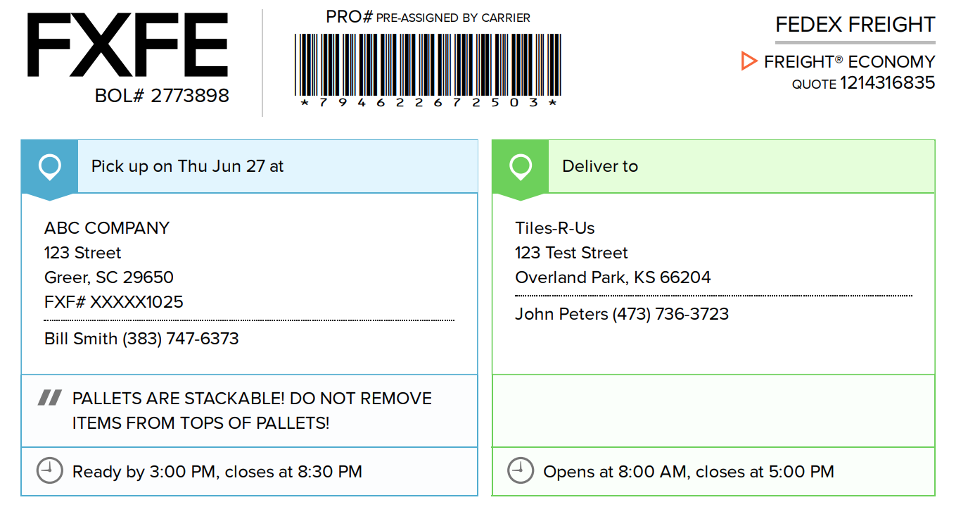Click the quotation mark icon by pallet note
968x507 pixels.
(49, 399)
